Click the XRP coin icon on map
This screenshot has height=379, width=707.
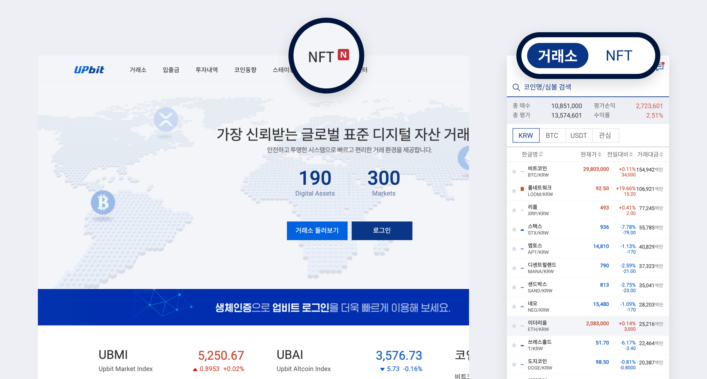coord(166,119)
